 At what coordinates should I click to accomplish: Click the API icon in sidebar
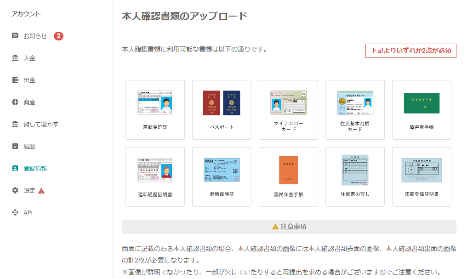pos(15,212)
